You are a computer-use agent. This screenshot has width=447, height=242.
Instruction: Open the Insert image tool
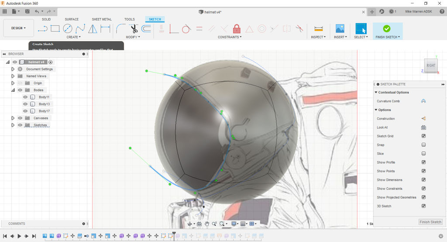(x=340, y=29)
